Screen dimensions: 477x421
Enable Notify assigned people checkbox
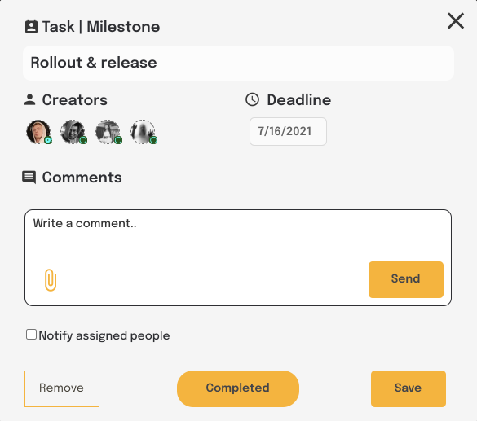click(31, 335)
